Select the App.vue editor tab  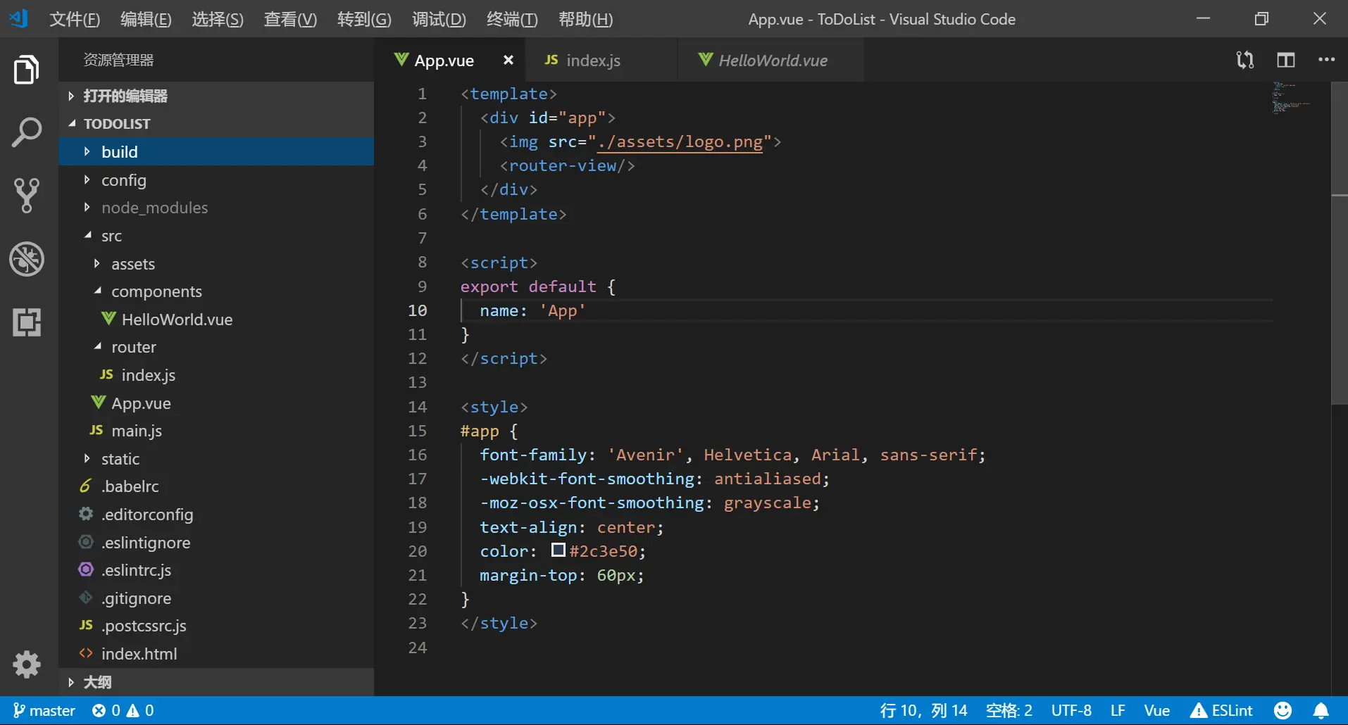click(451, 61)
